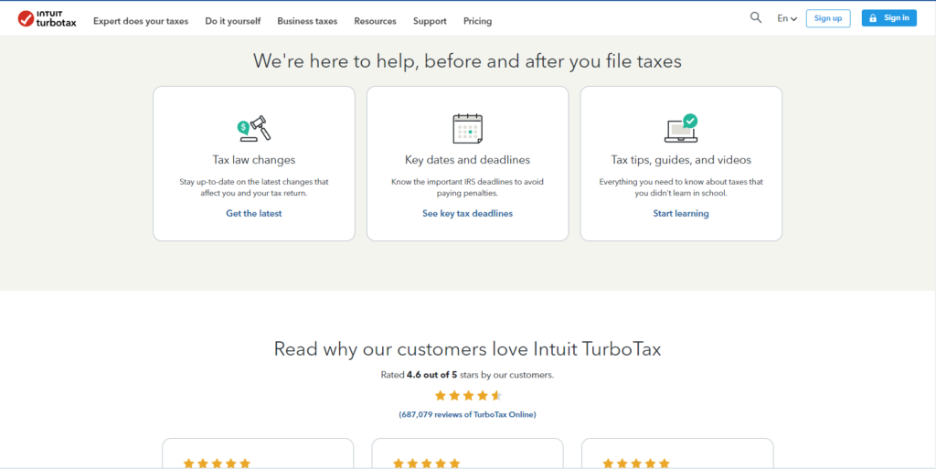The height and width of the screenshot is (469, 936).
Task: Click the Tax law changes heading
Action: (x=254, y=160)
